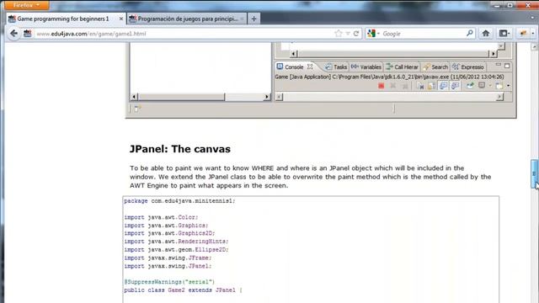This screenshot has width=539, height=303.
Task: Open the add-on toolbar dropdown arrow
Action: click(533, 34)
